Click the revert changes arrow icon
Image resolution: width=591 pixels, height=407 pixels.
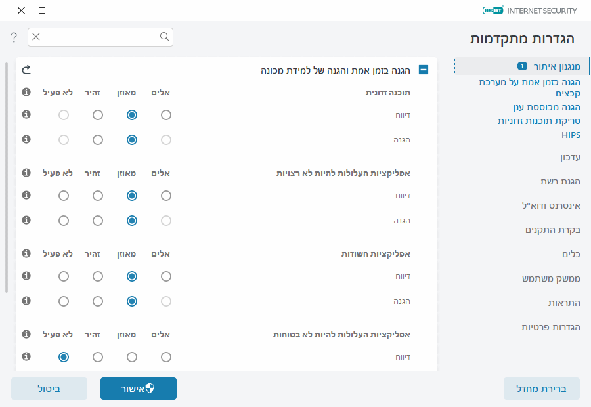click(x=26, y=68)
